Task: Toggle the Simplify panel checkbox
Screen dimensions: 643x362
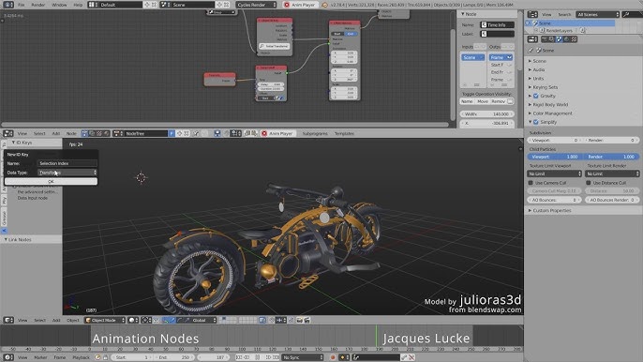Action: 535,122
